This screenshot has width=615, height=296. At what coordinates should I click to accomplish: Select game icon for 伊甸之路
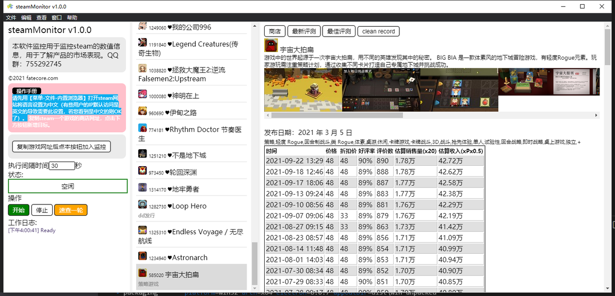point(143,111)
